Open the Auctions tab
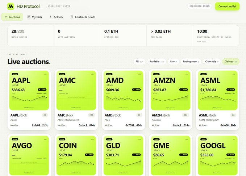 [12, 17]
